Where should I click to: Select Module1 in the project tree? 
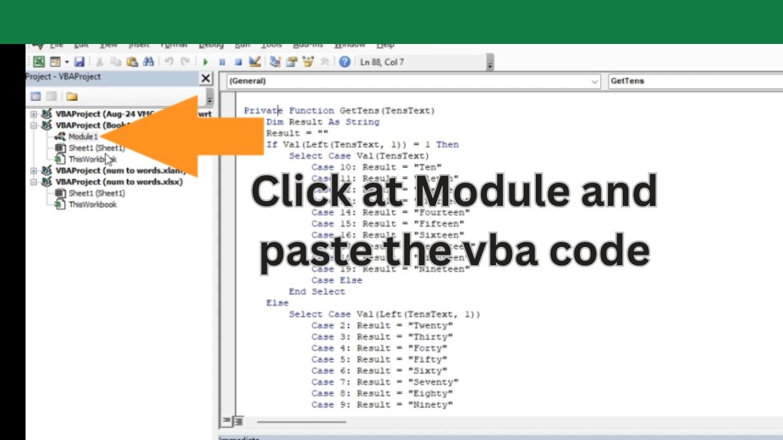click(x=83, y=136)
